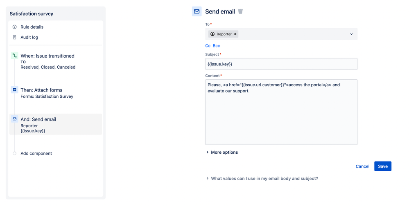409x206 pixels.
Task: Add a Cc recipient field
Action: tap(208, 46)
